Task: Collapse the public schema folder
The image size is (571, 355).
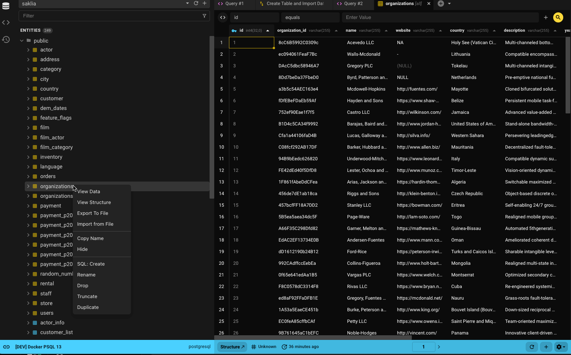Action: click(x=22, y=41)
